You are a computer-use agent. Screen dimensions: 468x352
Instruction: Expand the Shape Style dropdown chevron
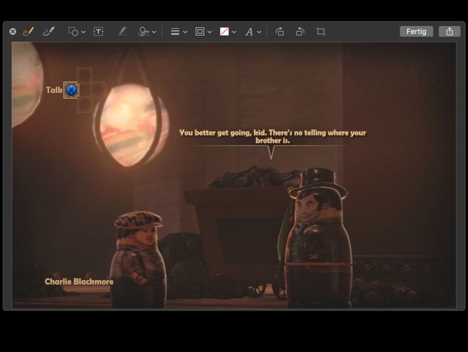tap(185, 32)
